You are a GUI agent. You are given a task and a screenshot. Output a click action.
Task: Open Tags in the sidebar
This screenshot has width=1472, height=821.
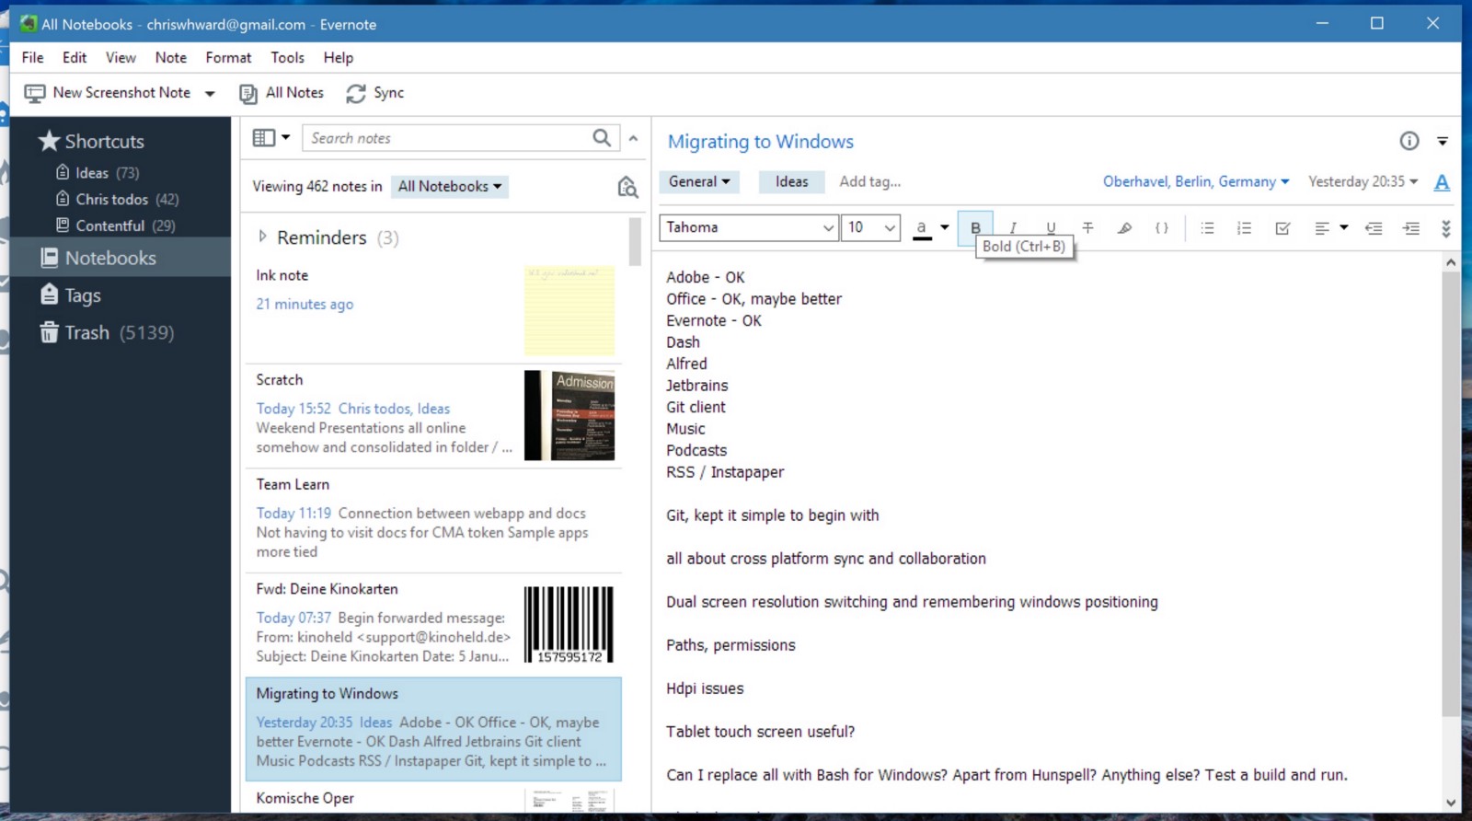(70, 295)
